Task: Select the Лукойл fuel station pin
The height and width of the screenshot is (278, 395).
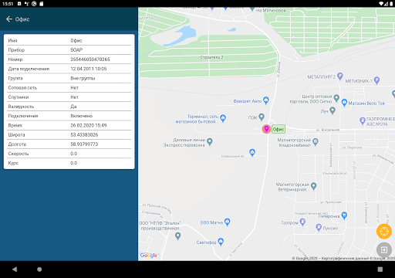Action: click(x=319, y=227)
